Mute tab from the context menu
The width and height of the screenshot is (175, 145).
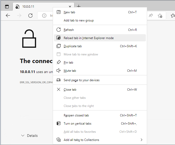coord(70,71)
